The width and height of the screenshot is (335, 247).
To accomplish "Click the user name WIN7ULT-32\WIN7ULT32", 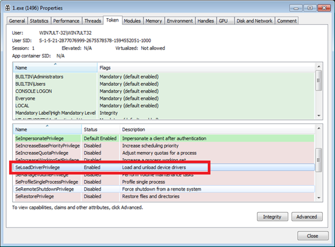I will pyautogui.click(x=65, y=33).
